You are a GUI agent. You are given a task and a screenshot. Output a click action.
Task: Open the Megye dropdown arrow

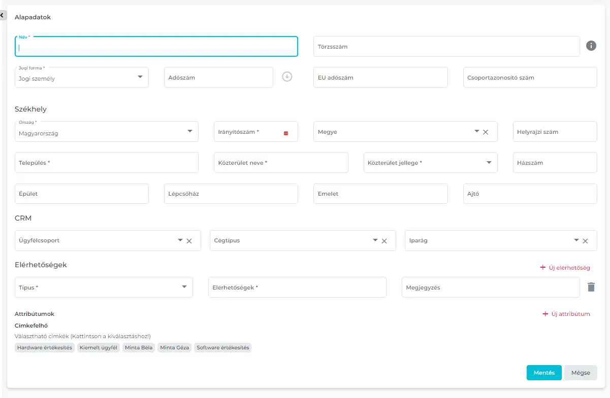476,131
